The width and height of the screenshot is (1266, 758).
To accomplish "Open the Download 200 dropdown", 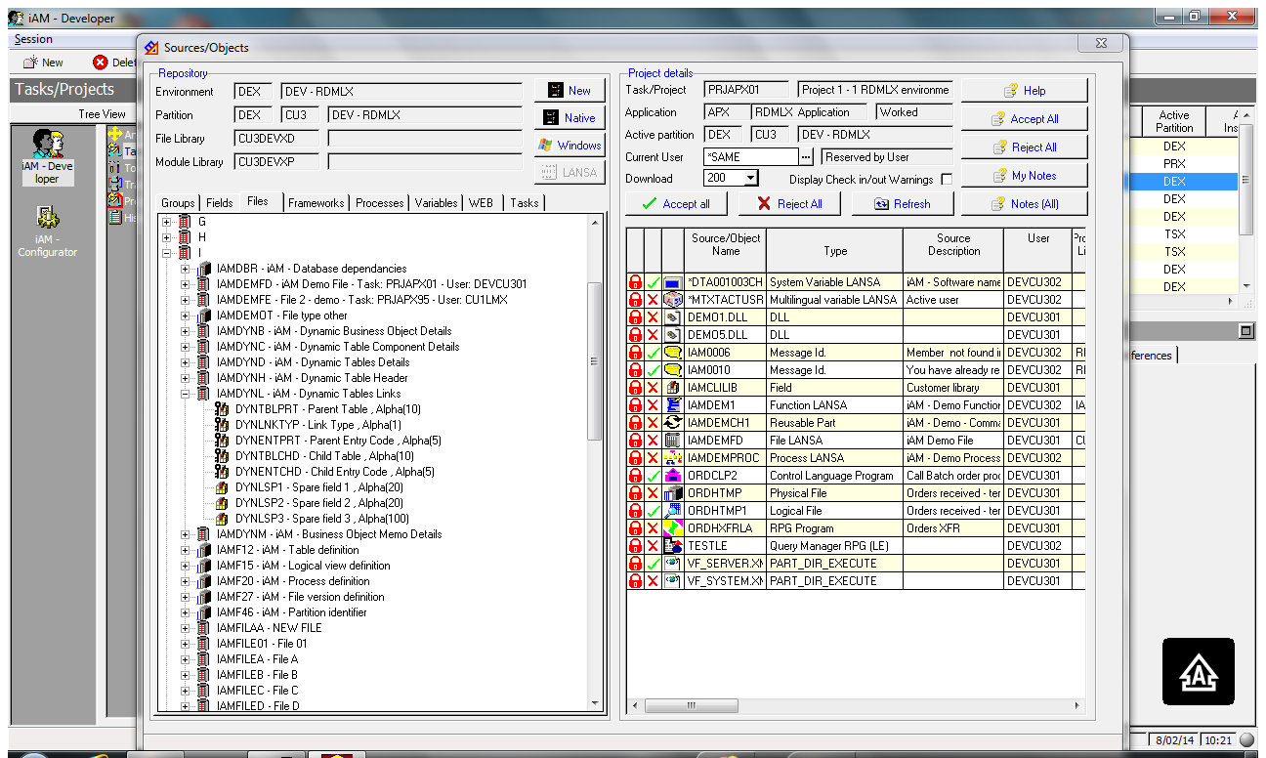I will [x=750, y=178].
